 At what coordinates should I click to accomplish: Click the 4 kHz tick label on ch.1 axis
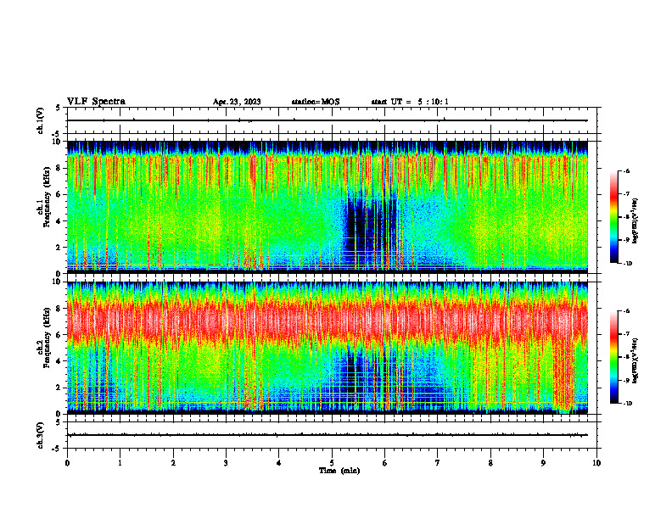coord(59,221)
